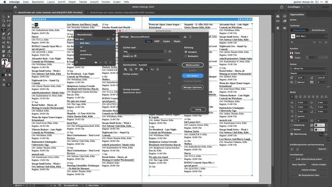Select the Hand tool

point(4,56)
